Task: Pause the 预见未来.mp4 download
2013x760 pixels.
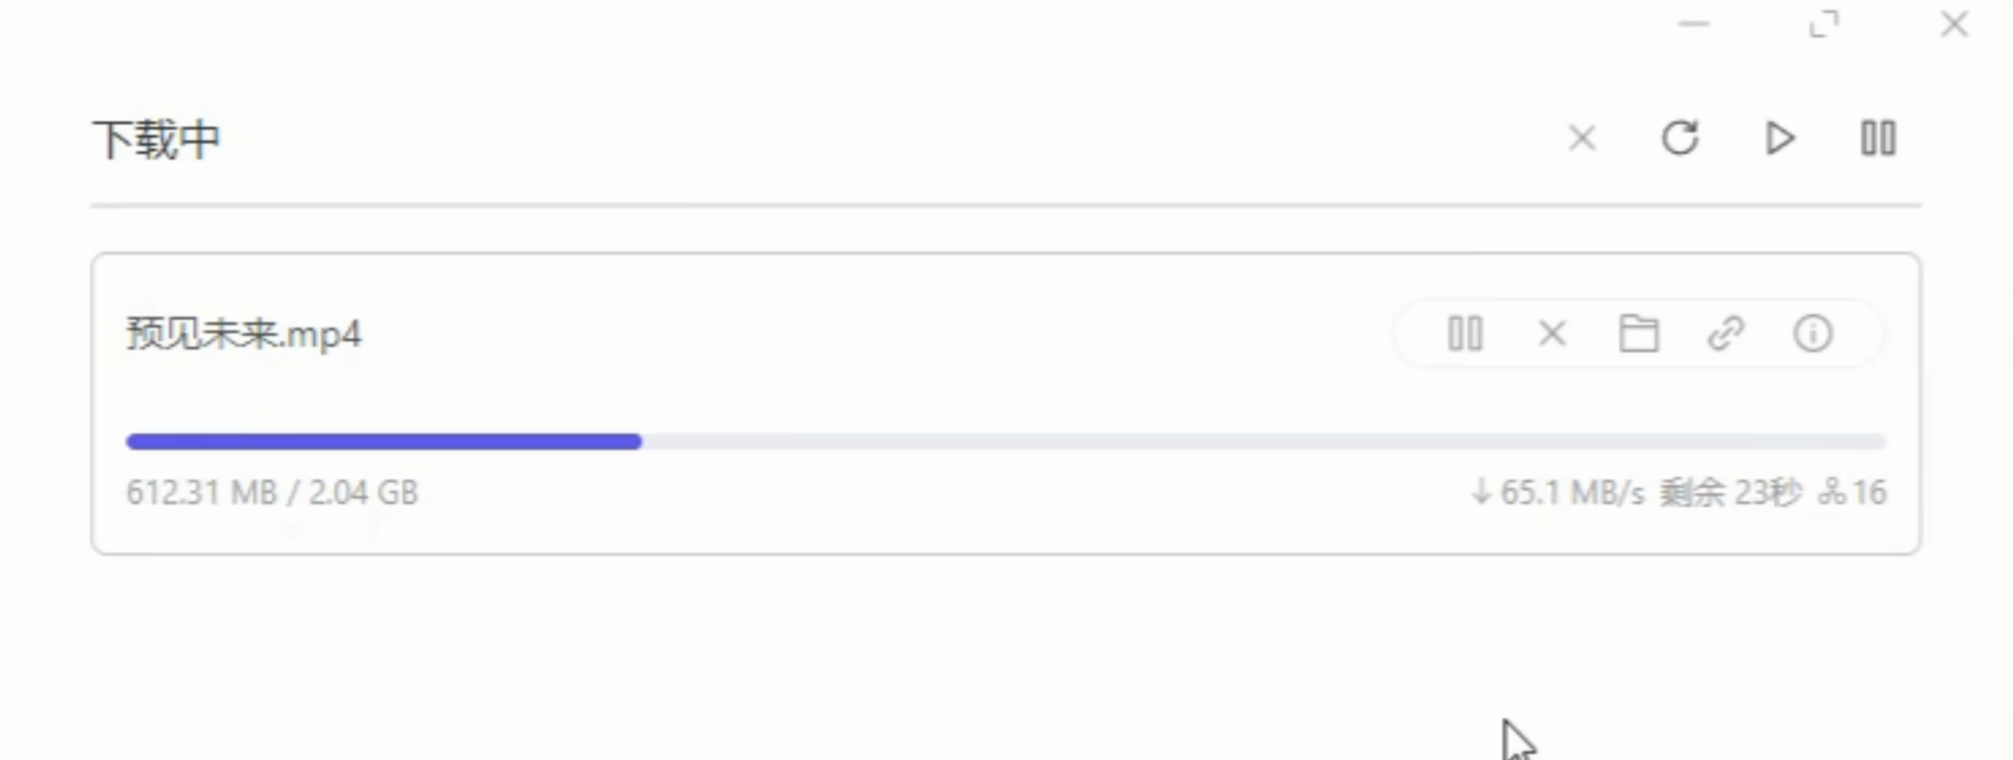Action: coord(1465,334)
